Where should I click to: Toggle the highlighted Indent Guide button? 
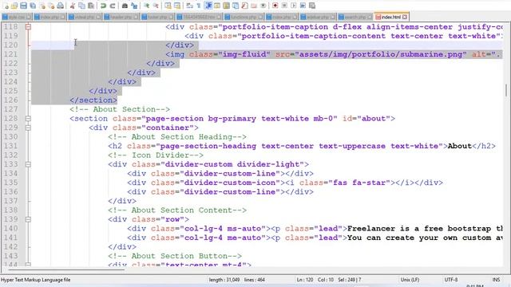(208, 6)
